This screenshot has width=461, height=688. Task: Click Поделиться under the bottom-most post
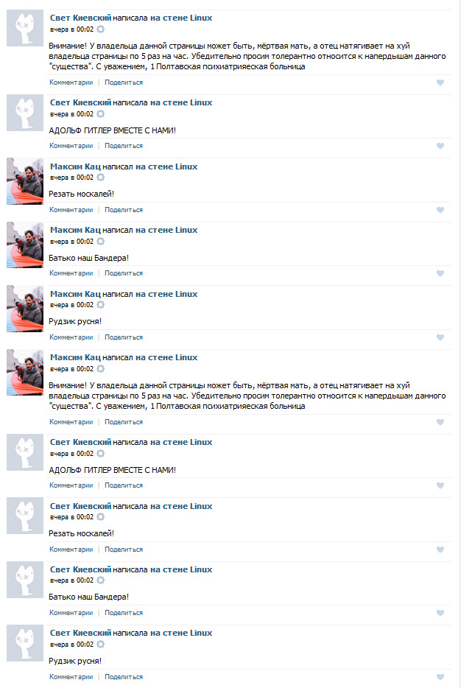click(124, 677)
